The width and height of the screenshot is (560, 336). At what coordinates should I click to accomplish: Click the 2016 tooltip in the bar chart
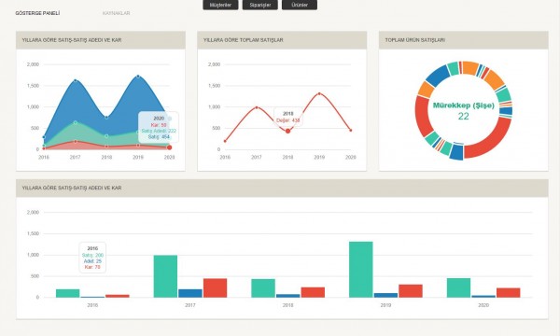click(x=92, y=258)
